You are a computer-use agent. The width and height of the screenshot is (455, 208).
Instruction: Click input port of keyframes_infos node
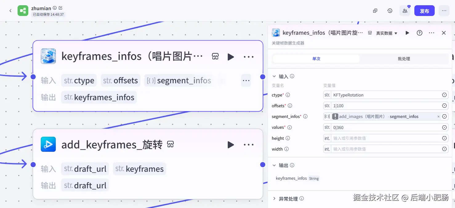pos(33,77)
